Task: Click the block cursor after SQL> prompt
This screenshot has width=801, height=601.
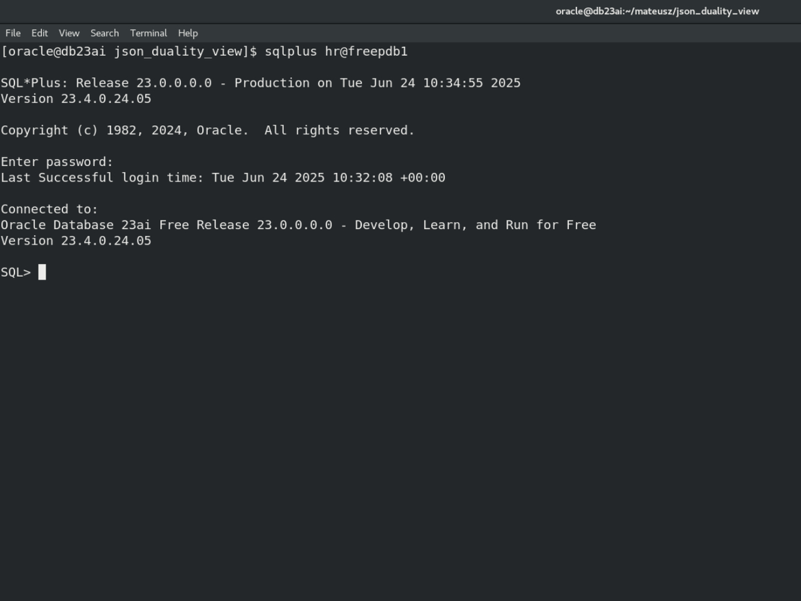Action: [x=42, y=272]
